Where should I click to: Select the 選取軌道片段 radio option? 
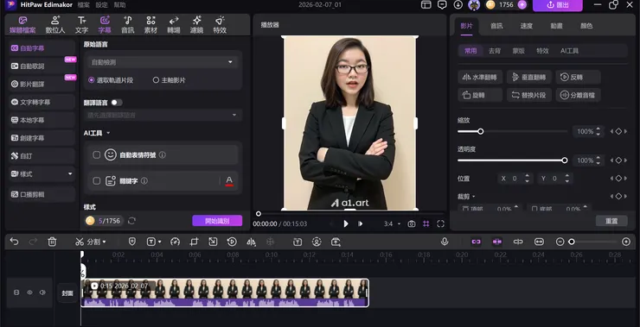point(92,80)
